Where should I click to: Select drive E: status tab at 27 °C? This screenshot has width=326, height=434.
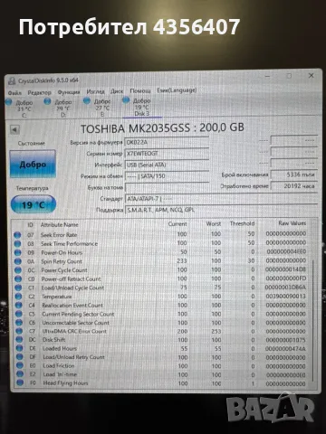click(99, 107)
